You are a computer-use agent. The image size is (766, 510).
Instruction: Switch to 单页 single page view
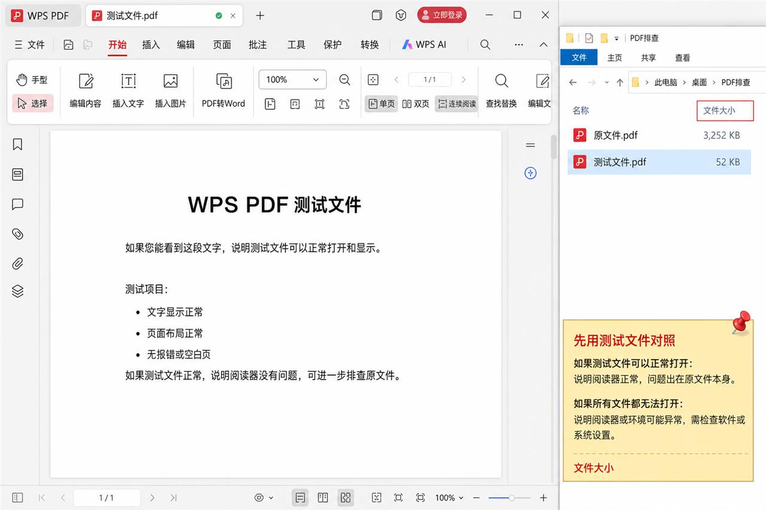382,104
